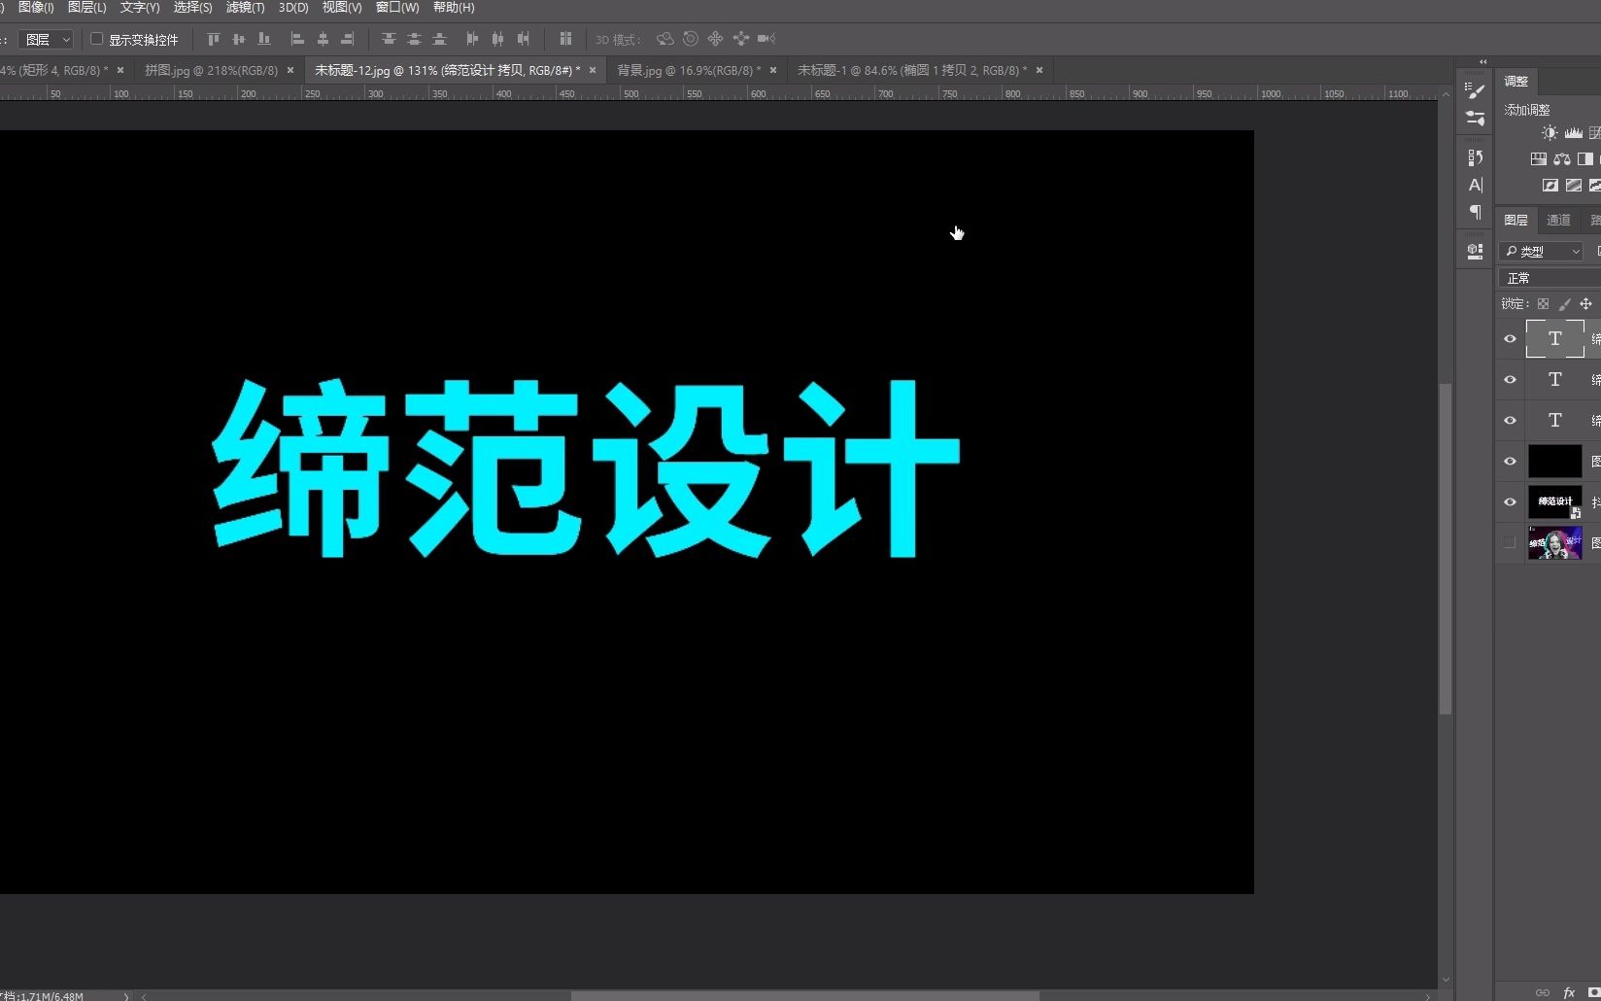1601x1001 pixels.
Task: Show the hidden bottom image layer
Action: 1509,543
